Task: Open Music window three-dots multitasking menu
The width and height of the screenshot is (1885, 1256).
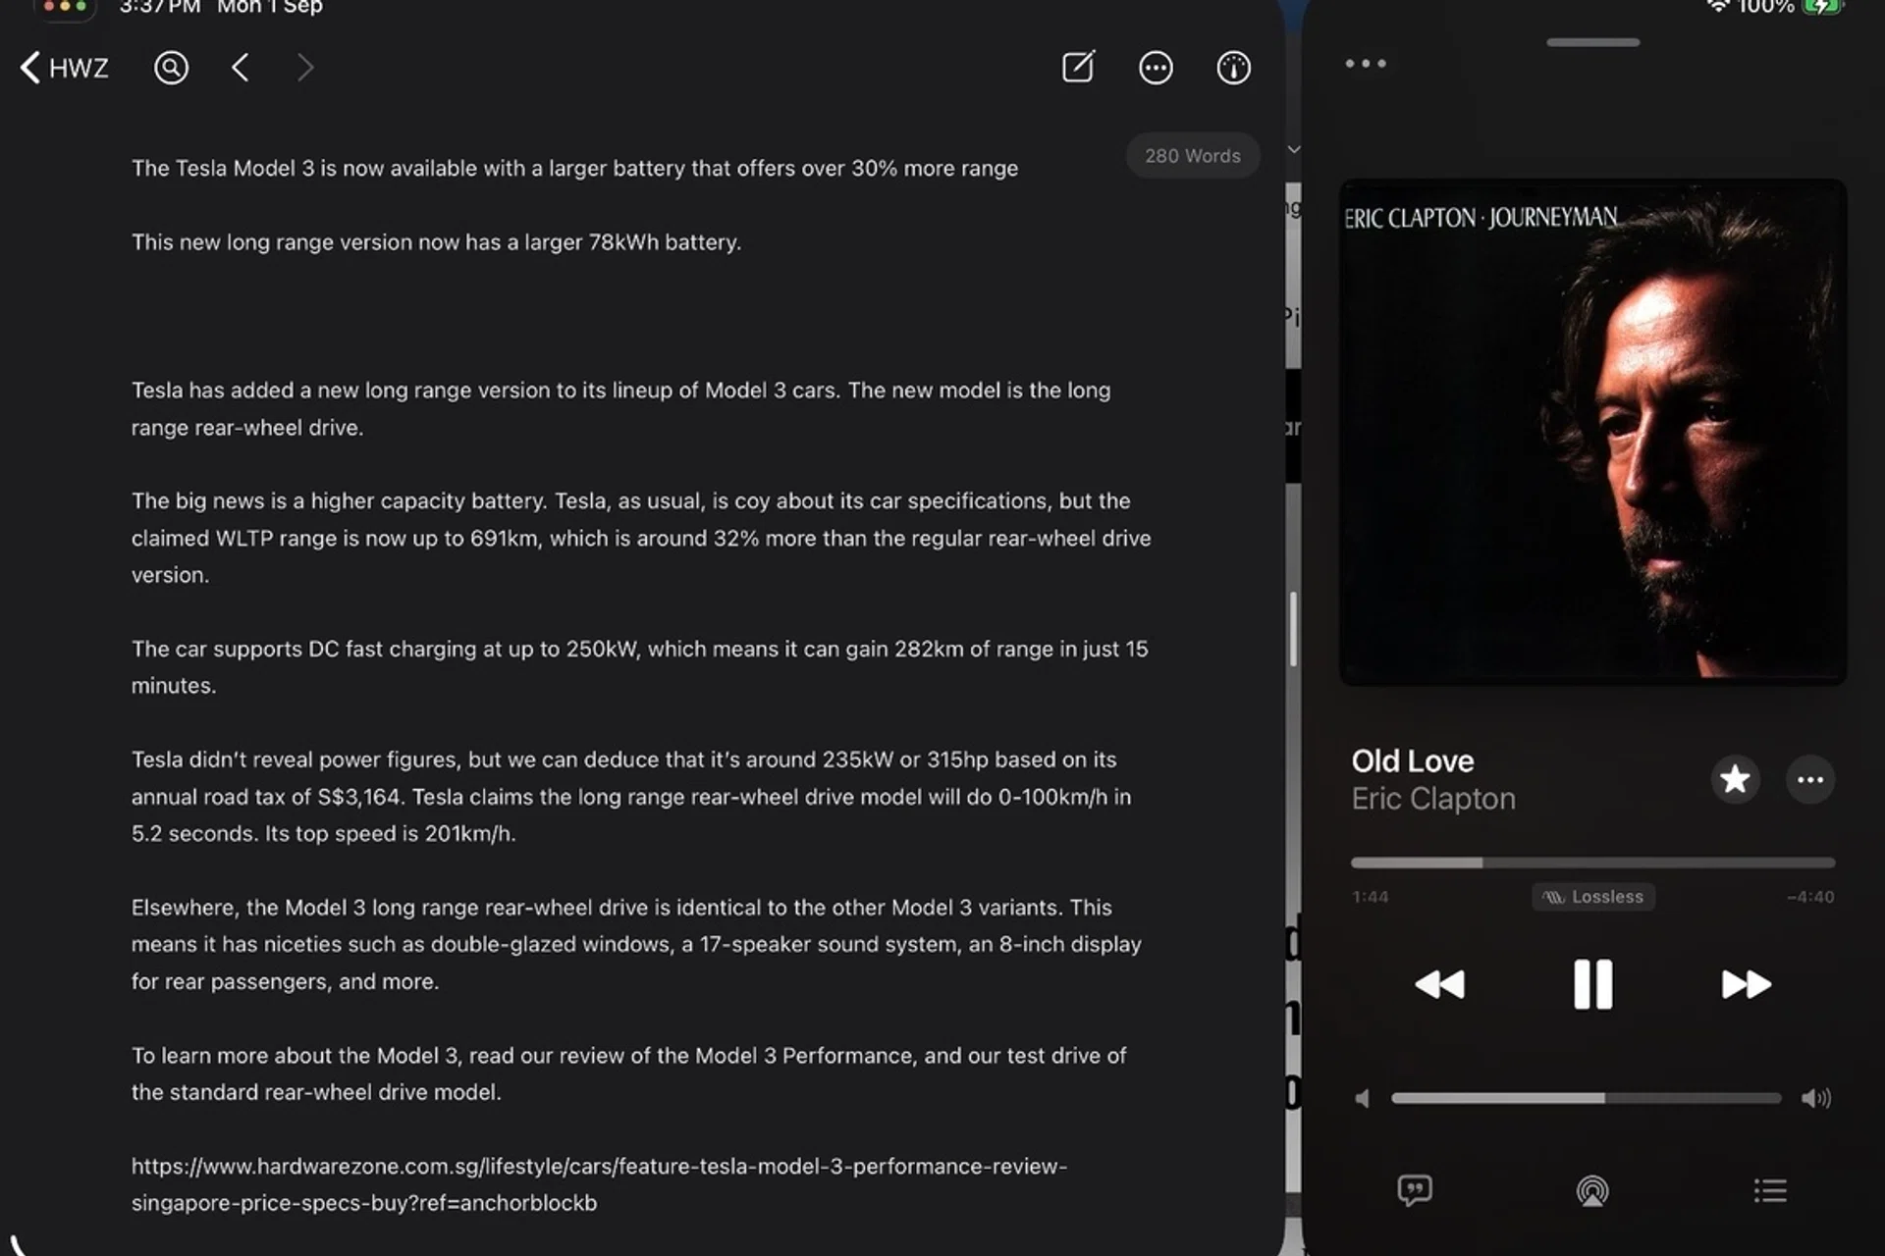Action: (x=1366, y=64)
